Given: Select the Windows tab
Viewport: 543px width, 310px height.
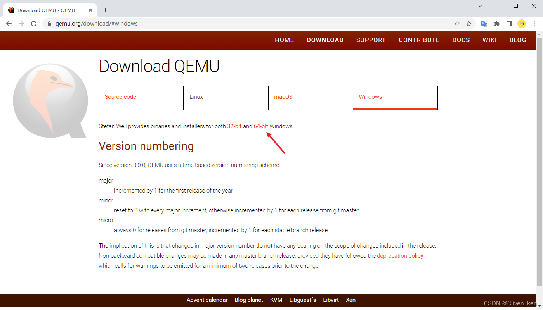Looking at the screenshot, I should point(395,98).
